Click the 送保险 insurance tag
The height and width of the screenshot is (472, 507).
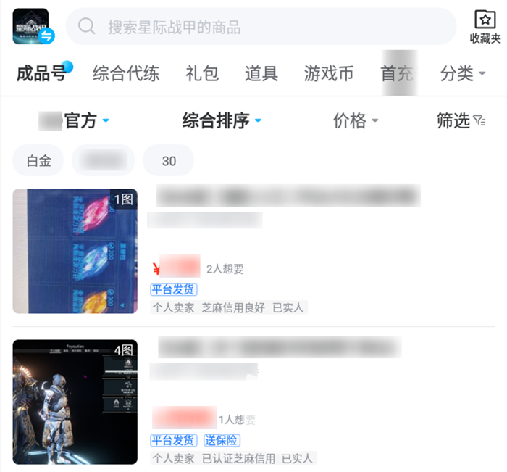pos(222,440)
